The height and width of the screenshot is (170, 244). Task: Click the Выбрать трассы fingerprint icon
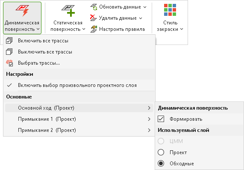9,63
